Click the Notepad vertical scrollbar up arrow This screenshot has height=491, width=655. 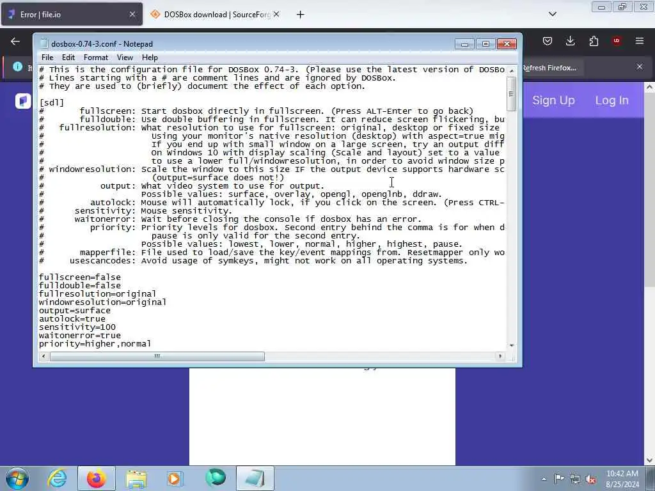pyautogui.click(x=511, y=70)
